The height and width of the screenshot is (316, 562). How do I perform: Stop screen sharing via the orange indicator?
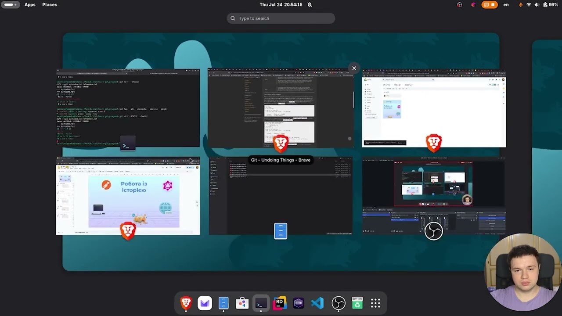click(x=489, y=5)
